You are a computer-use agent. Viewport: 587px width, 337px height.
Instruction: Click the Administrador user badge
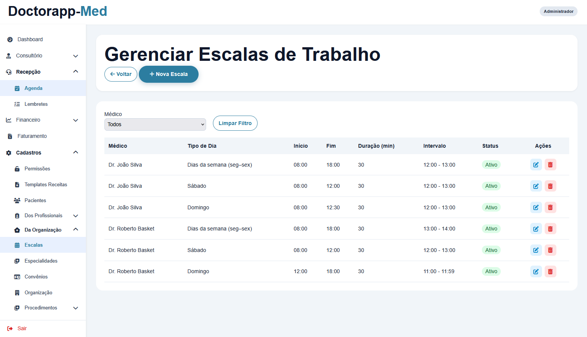(558, 11)
